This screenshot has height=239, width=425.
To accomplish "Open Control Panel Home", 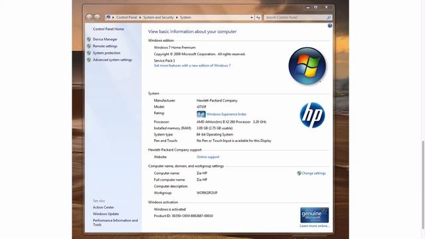I will (x=108, y=29).
